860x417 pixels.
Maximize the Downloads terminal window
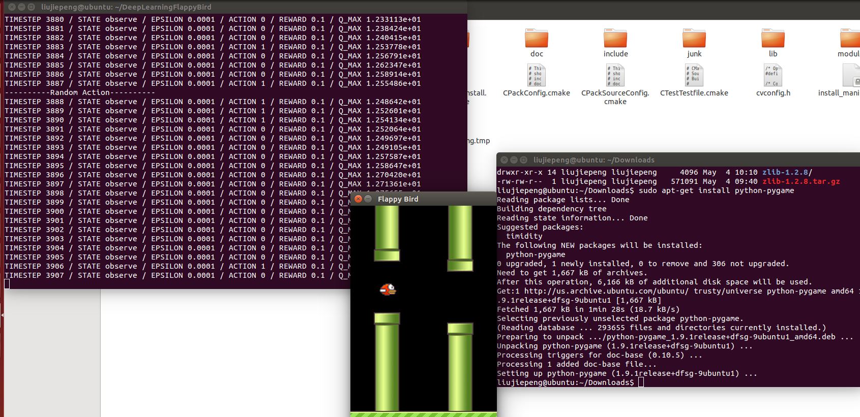[x=523, y=159]
